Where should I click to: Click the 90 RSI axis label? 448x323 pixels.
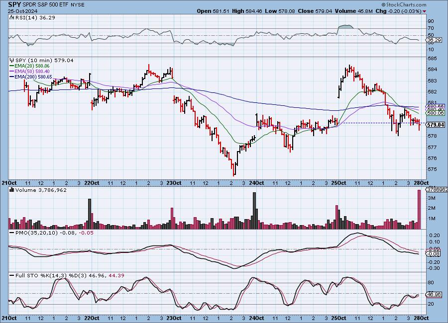431,21
